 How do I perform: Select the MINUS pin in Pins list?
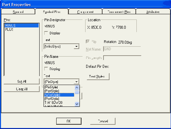pyautogui.click(x=22, y=25)
